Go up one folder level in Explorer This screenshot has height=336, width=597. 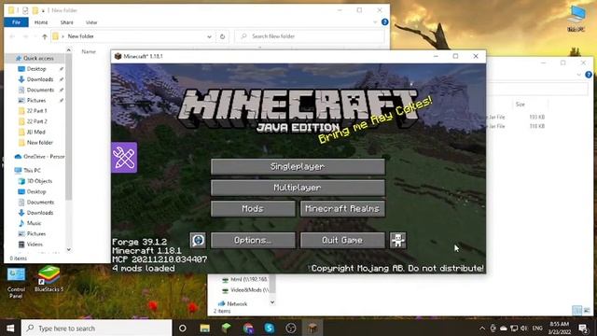click(x=45, y=36)
